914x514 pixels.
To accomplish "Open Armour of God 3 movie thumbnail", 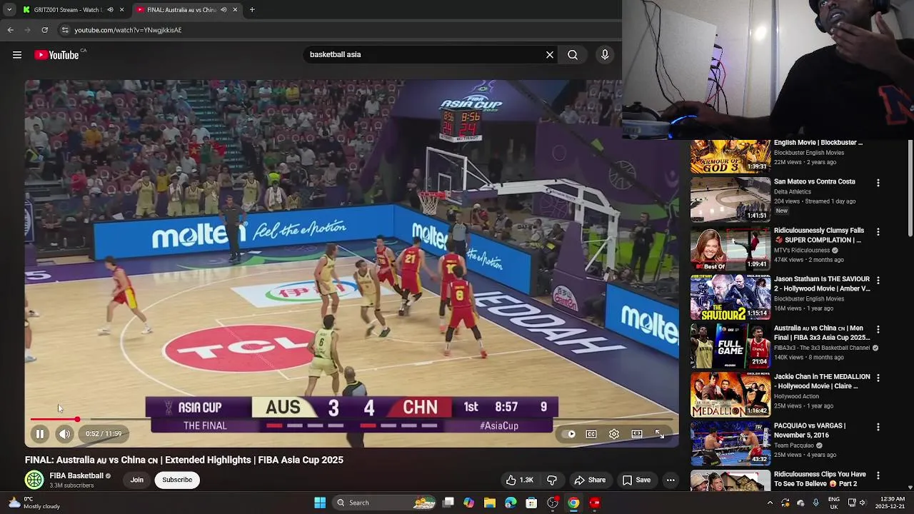I will [x=730, y=155].
